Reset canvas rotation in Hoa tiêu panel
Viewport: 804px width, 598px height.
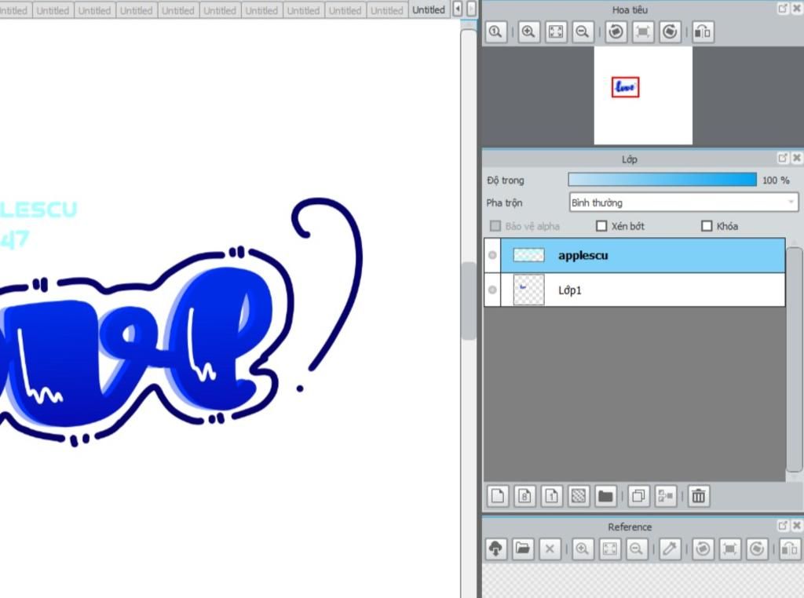tap(643, 31)
